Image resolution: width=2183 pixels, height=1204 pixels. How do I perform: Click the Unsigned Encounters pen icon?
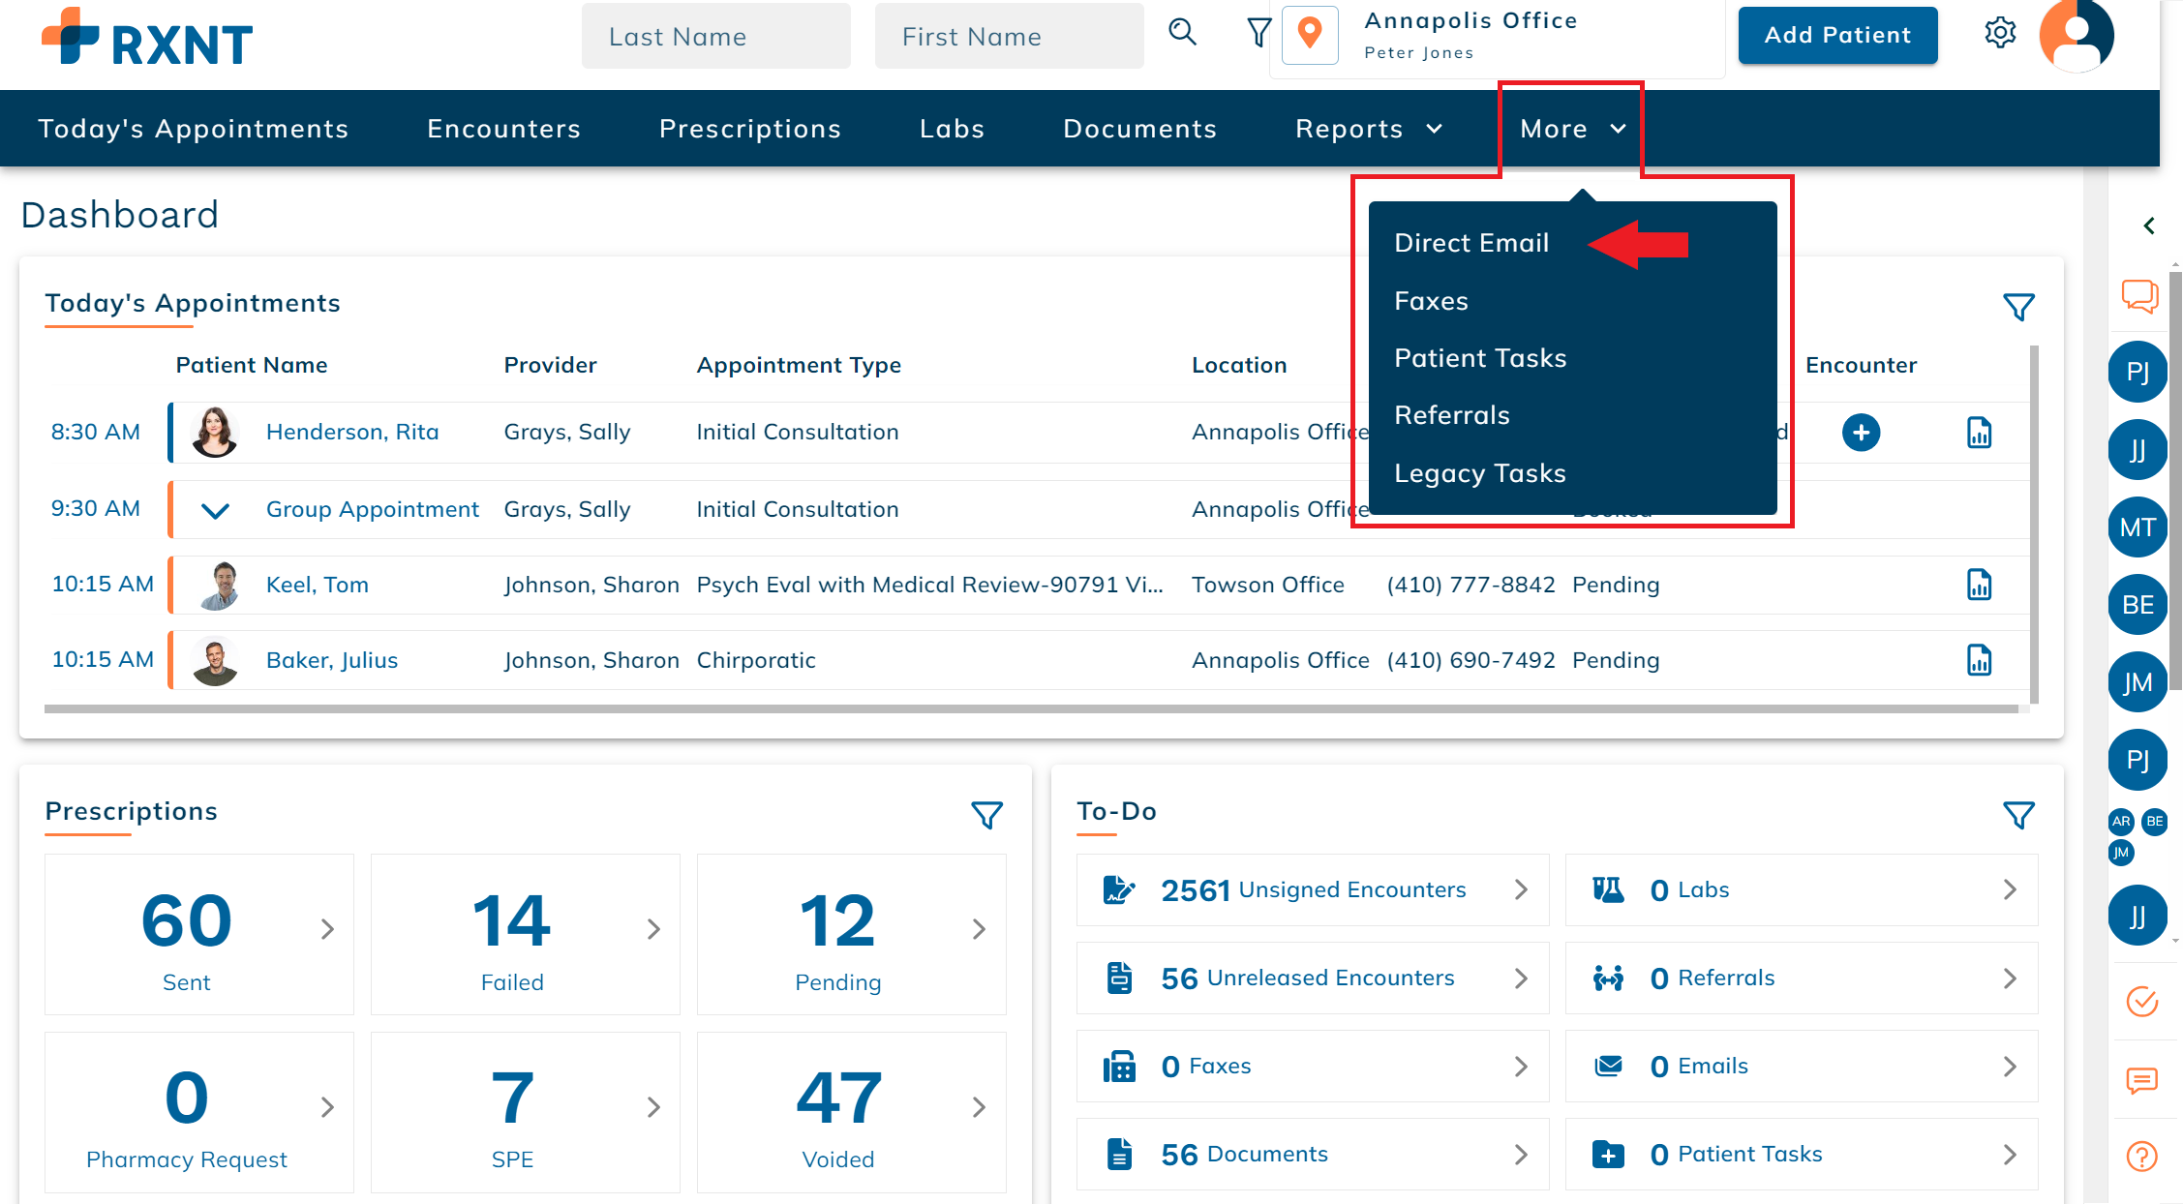pyautogui.click(x=1119, y=889)
